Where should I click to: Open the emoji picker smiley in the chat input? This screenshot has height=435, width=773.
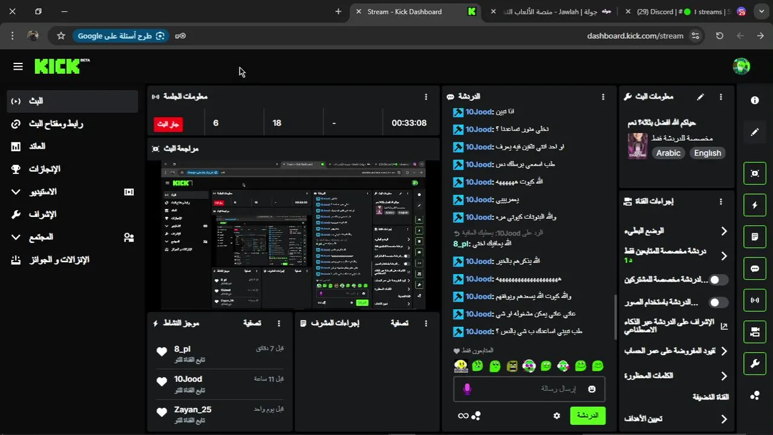[592, 389]
